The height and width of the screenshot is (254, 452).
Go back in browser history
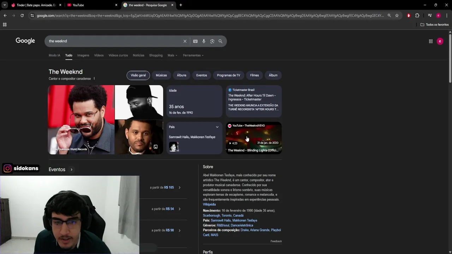click(x=5, y=16)
